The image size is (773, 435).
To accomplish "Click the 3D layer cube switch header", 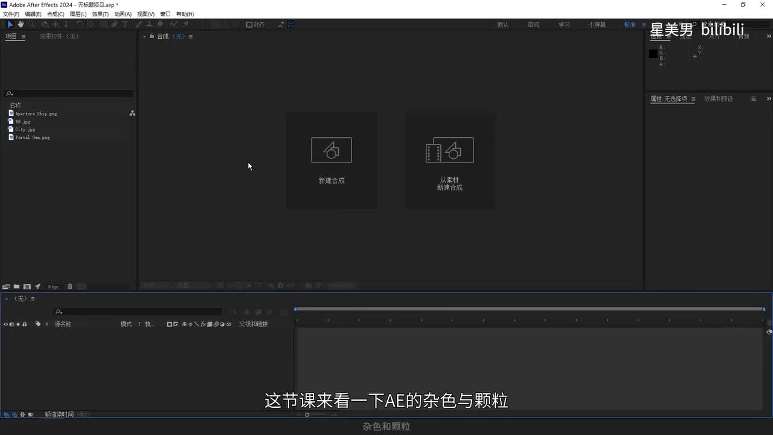I will tap(229, 324).
